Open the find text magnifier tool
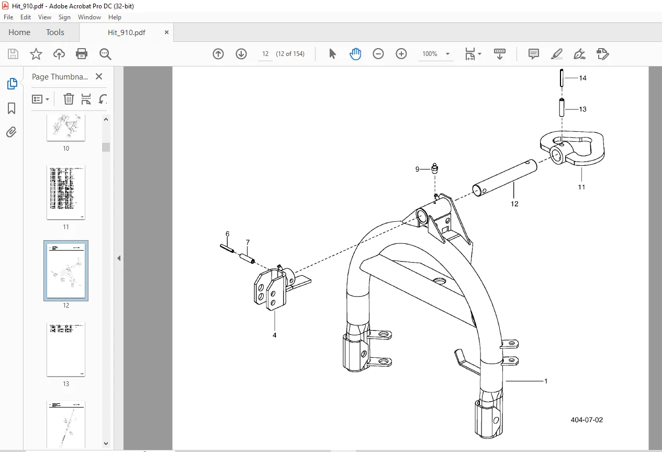662x452 pixels. click(x=105, y=54)
